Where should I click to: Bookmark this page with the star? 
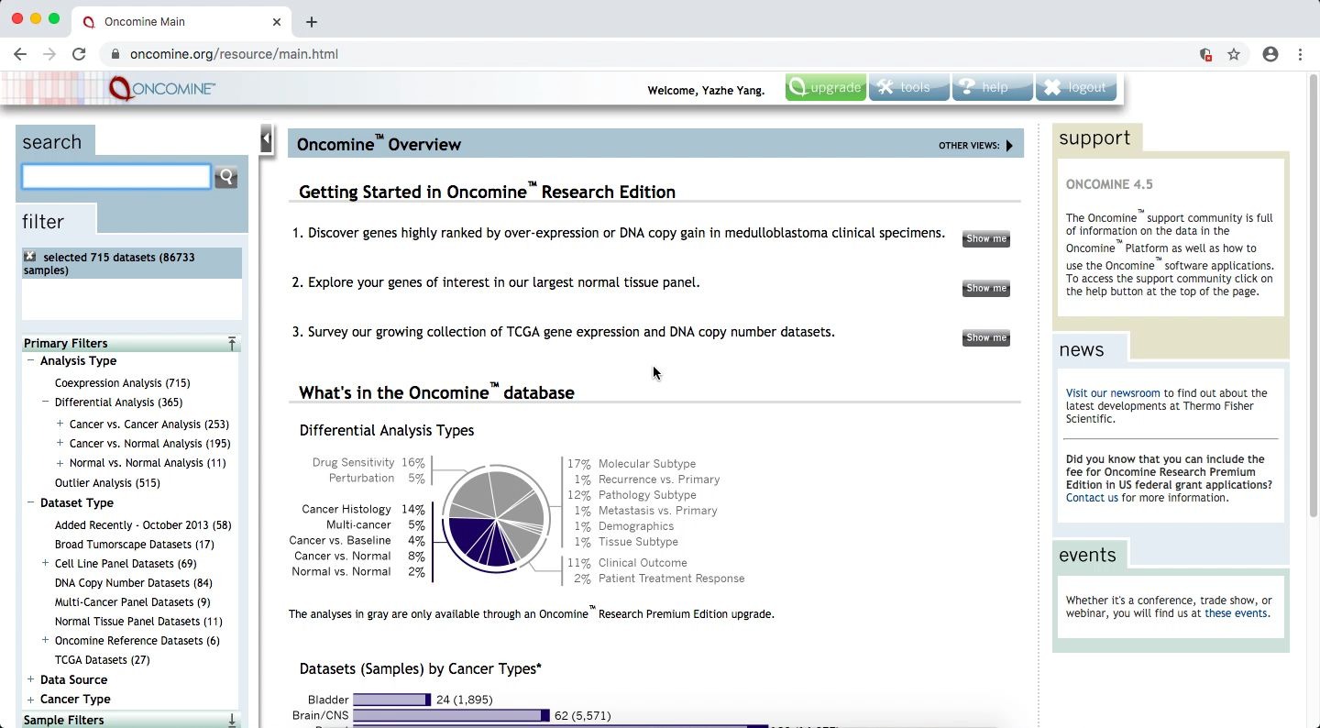tap(1234, 54)
